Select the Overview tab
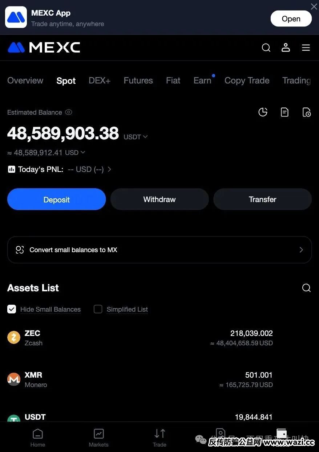The image size is (319, 452). (25, 81)
